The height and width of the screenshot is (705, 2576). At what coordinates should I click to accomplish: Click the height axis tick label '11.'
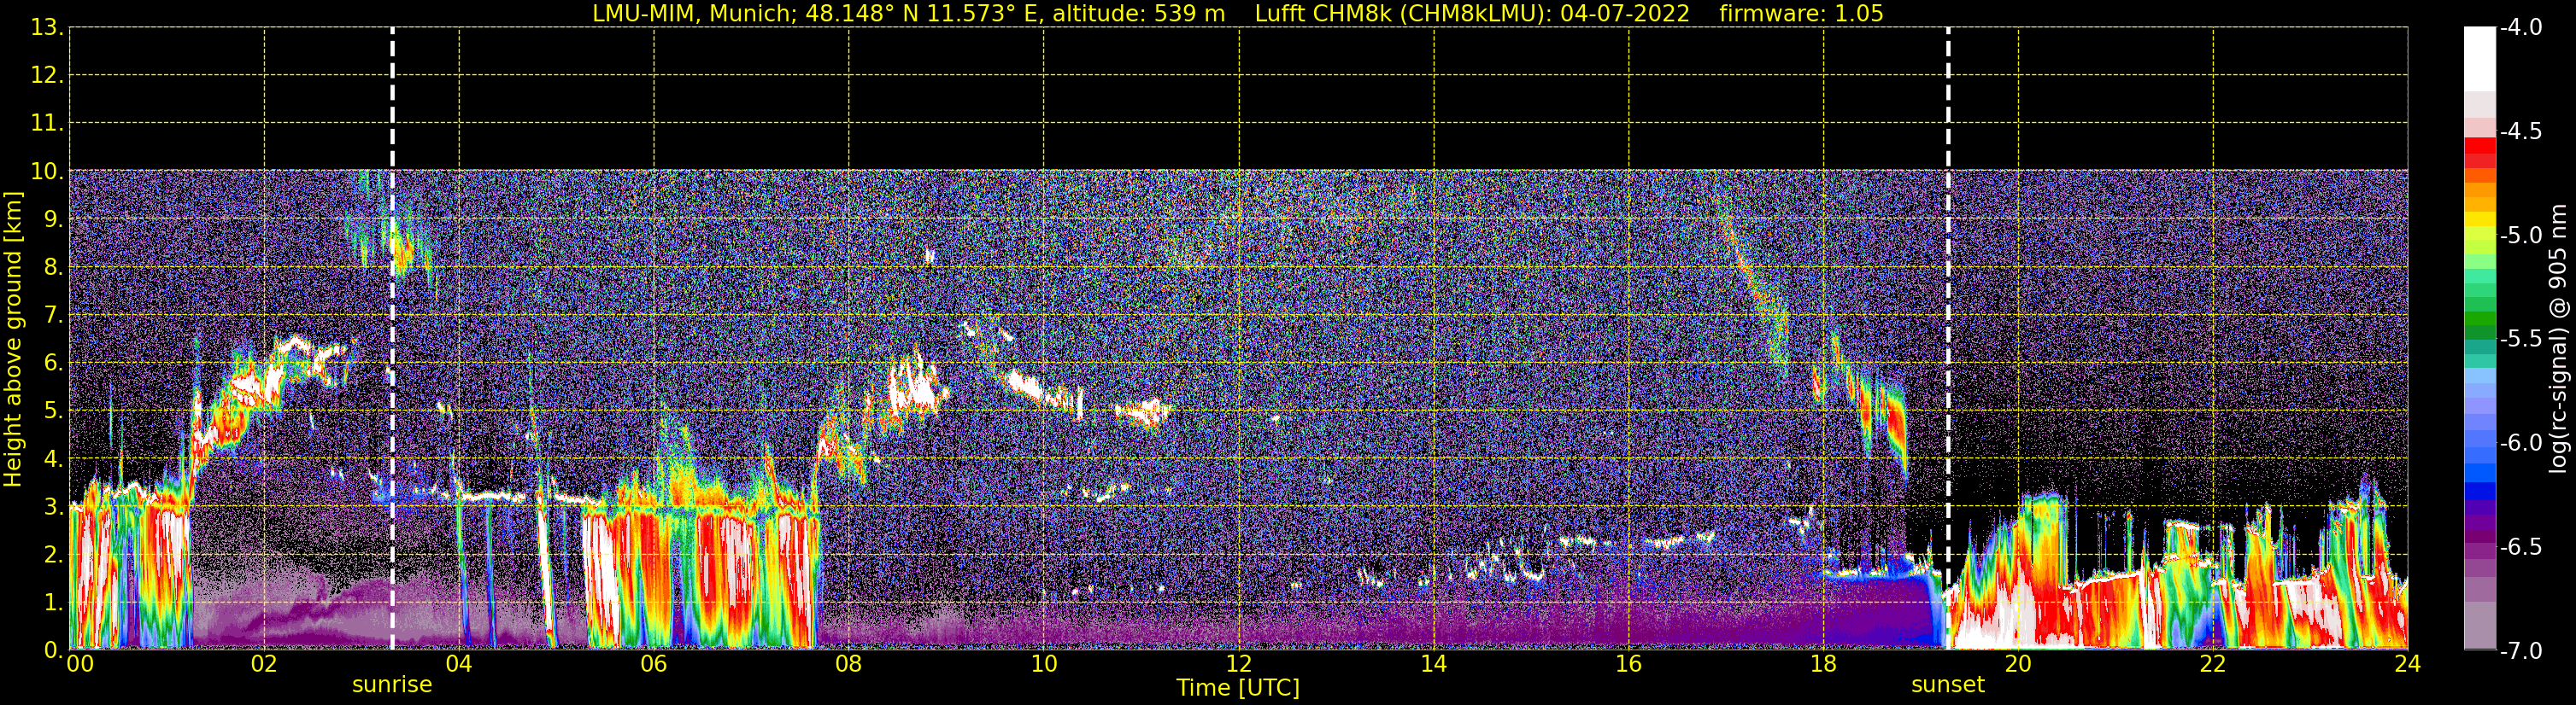[48, 124]
